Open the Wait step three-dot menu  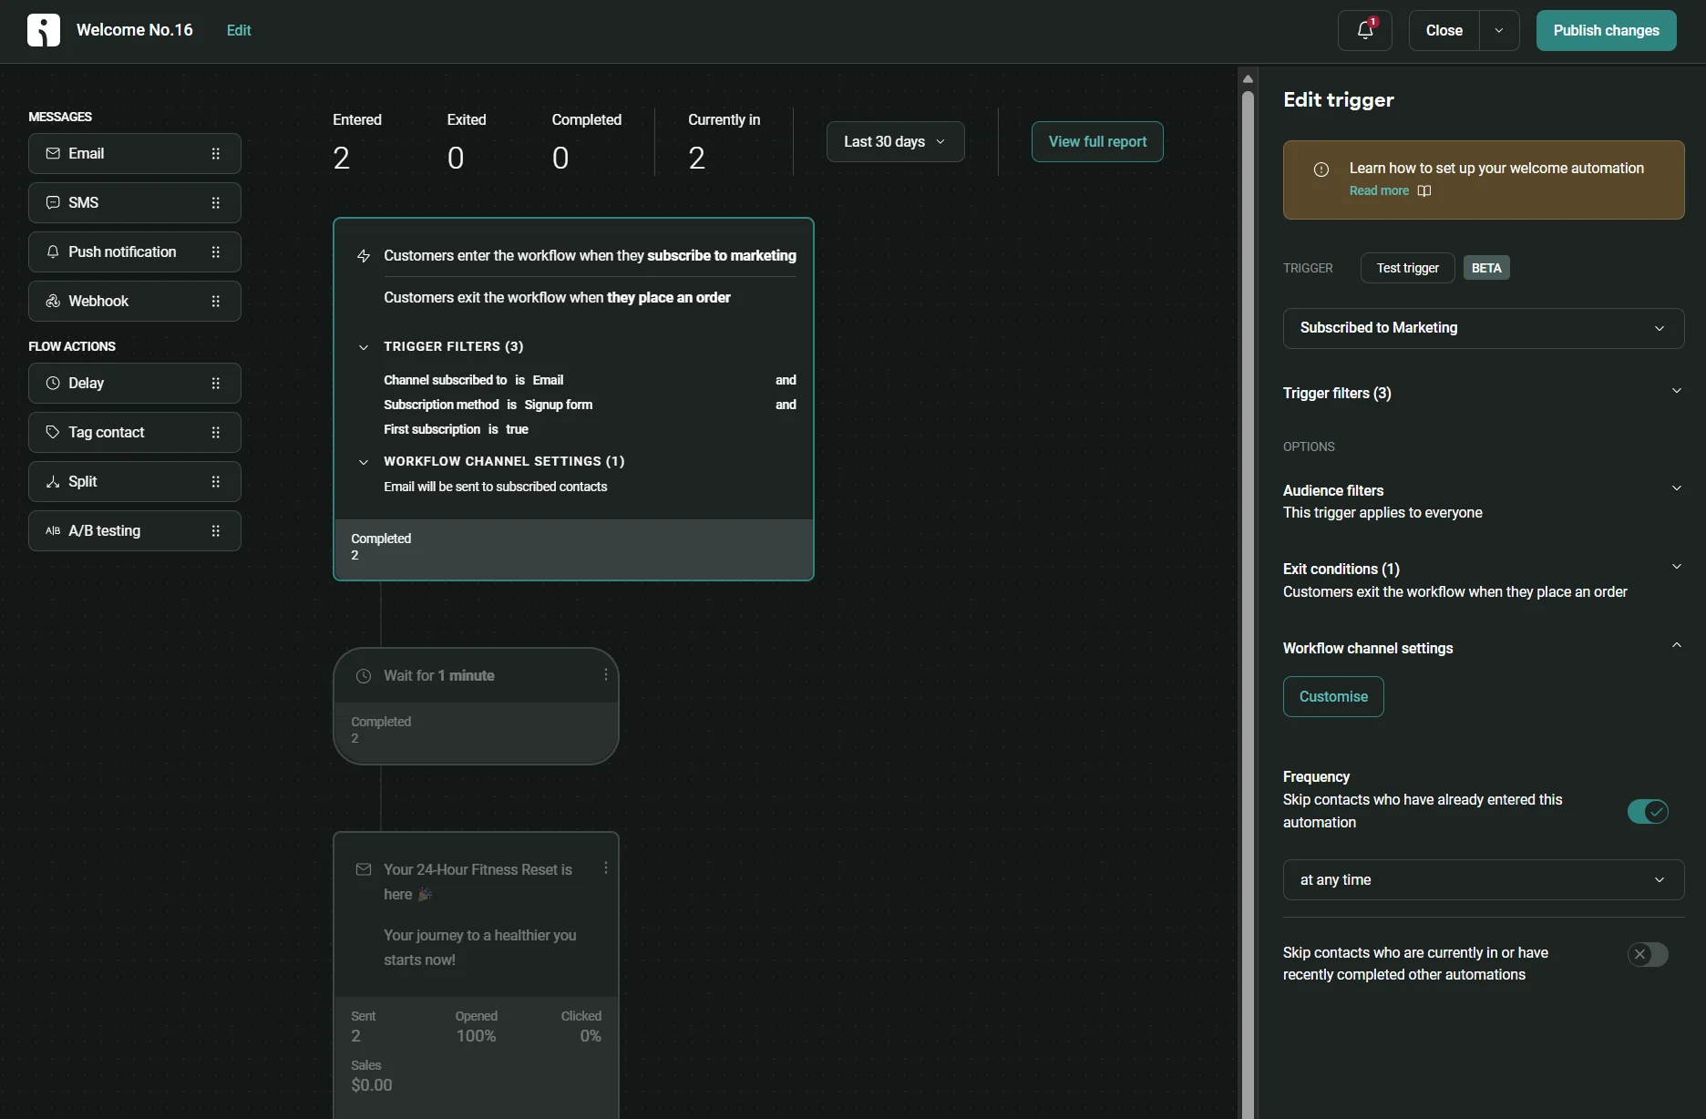(x=605, y=674)
